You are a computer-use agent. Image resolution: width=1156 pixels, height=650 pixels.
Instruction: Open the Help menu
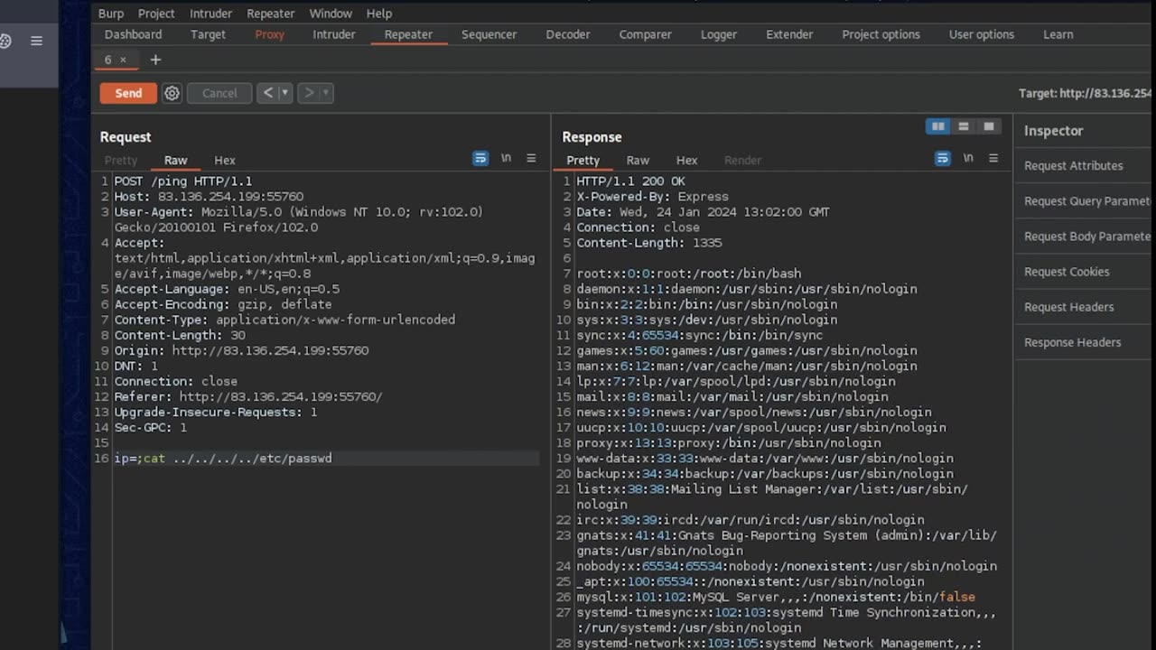click(x=379, y=14)
